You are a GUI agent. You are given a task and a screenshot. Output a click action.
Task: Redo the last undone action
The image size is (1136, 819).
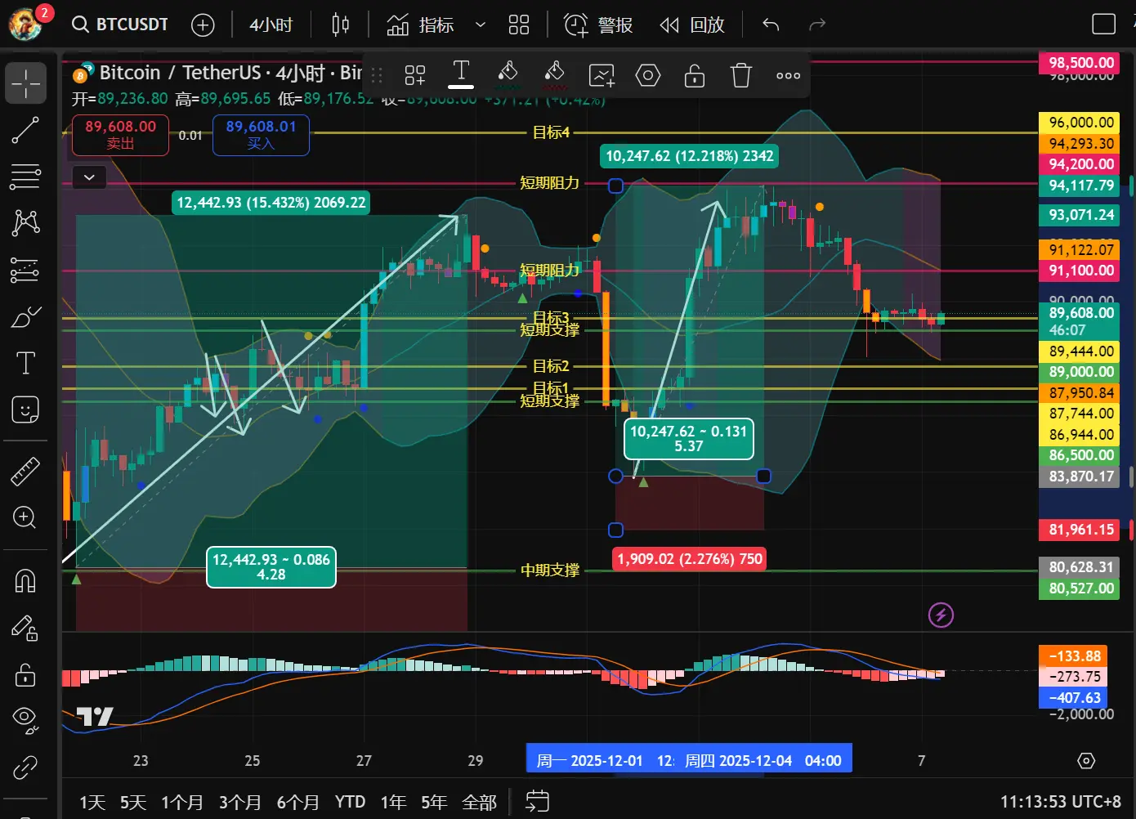click(817, 25)
